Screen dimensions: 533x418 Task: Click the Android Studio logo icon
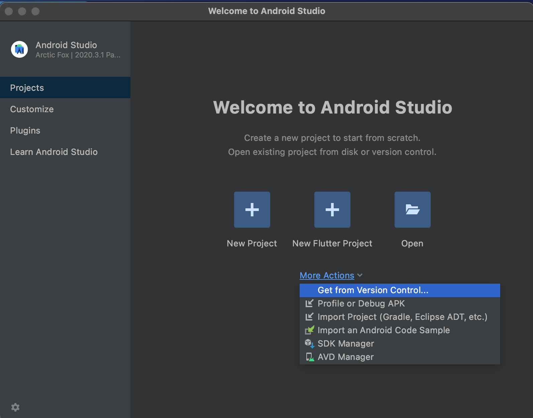coord(19,49)
